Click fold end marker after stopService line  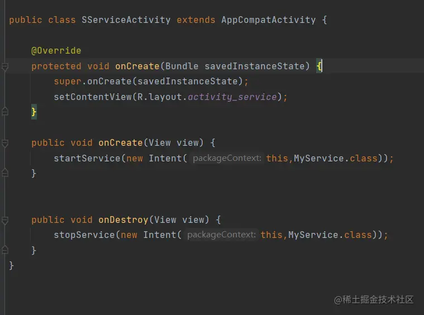[x=5, y=250]
